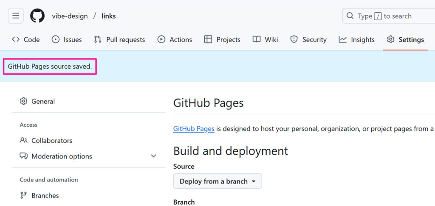435x206 pixels.
Task: Click the GitHub Octocat logo
Action: tap(37, 16)
